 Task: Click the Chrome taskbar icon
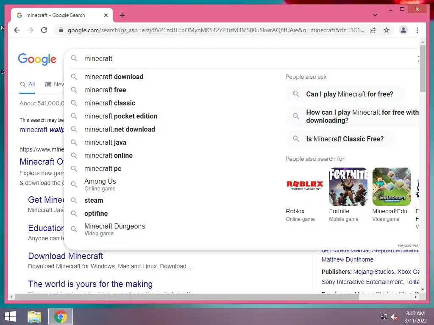[61, 317]
